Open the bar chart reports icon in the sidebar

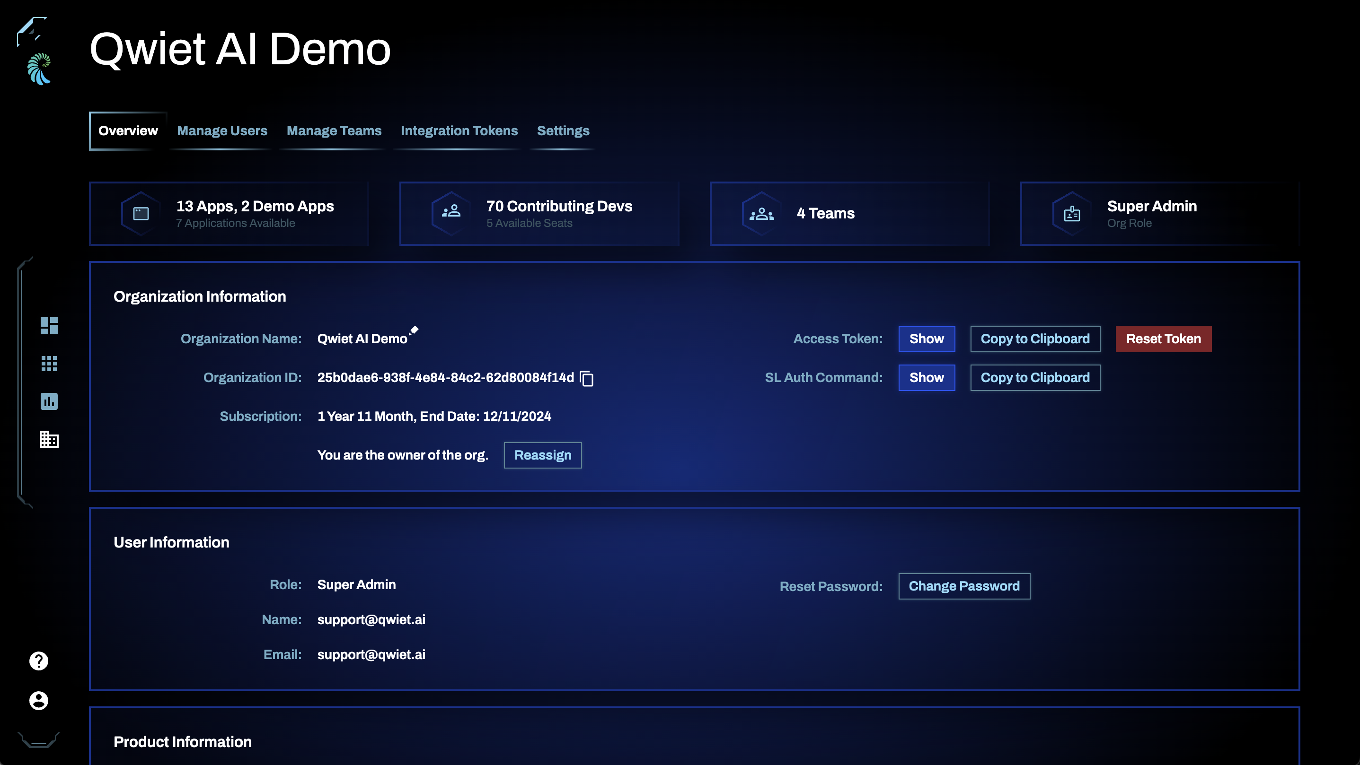tap(49, 401)
